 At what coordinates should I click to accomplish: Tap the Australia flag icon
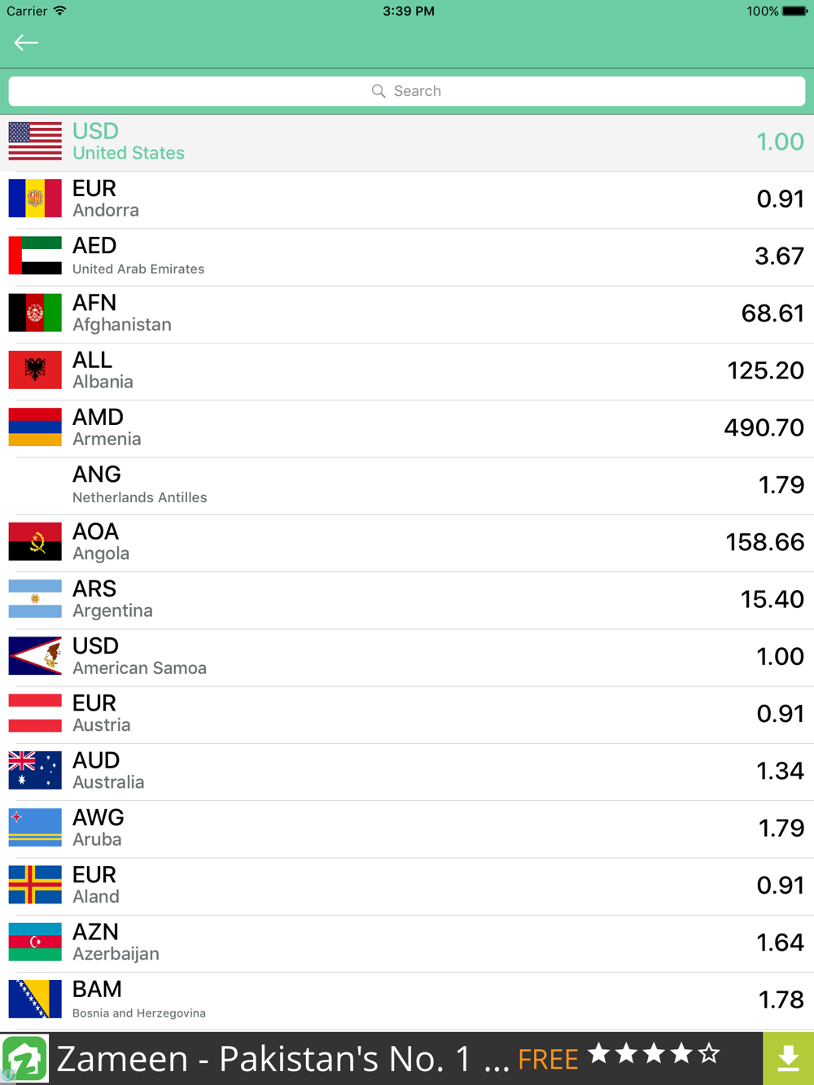35,771
